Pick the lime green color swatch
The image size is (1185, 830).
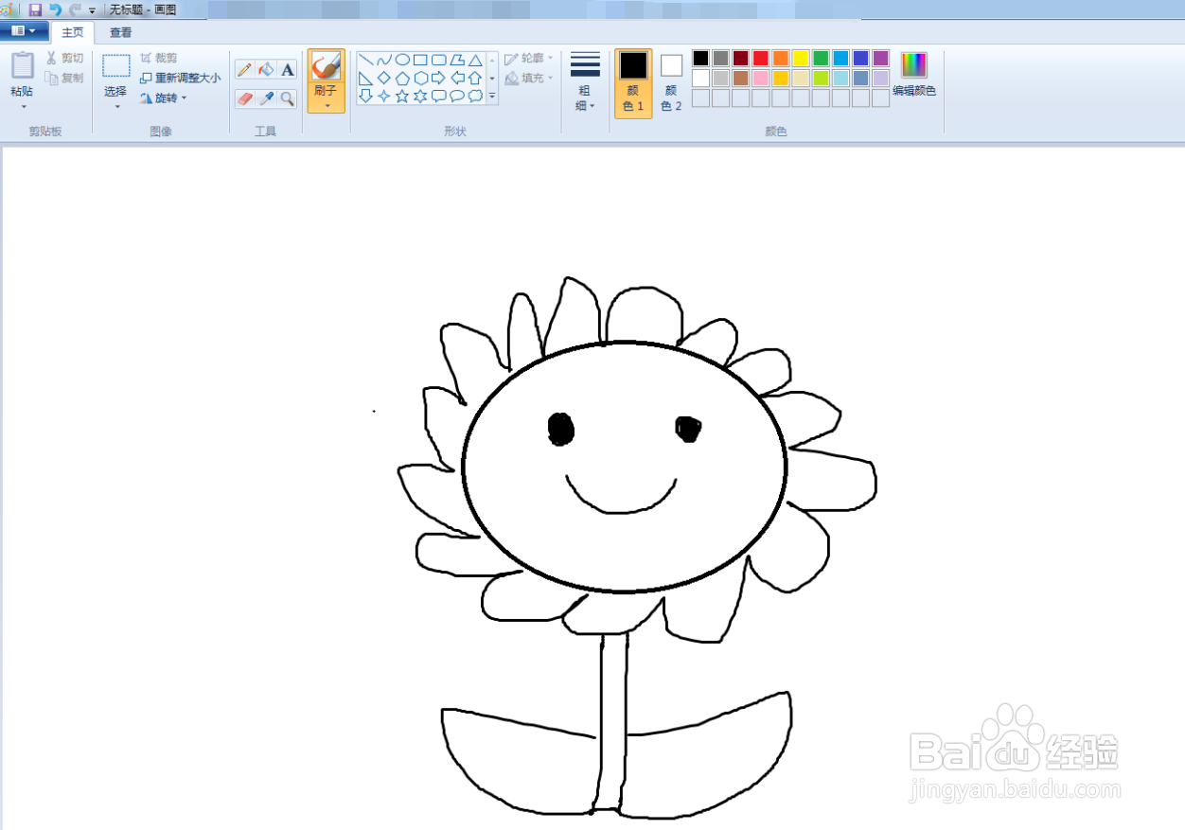[821, 78]
